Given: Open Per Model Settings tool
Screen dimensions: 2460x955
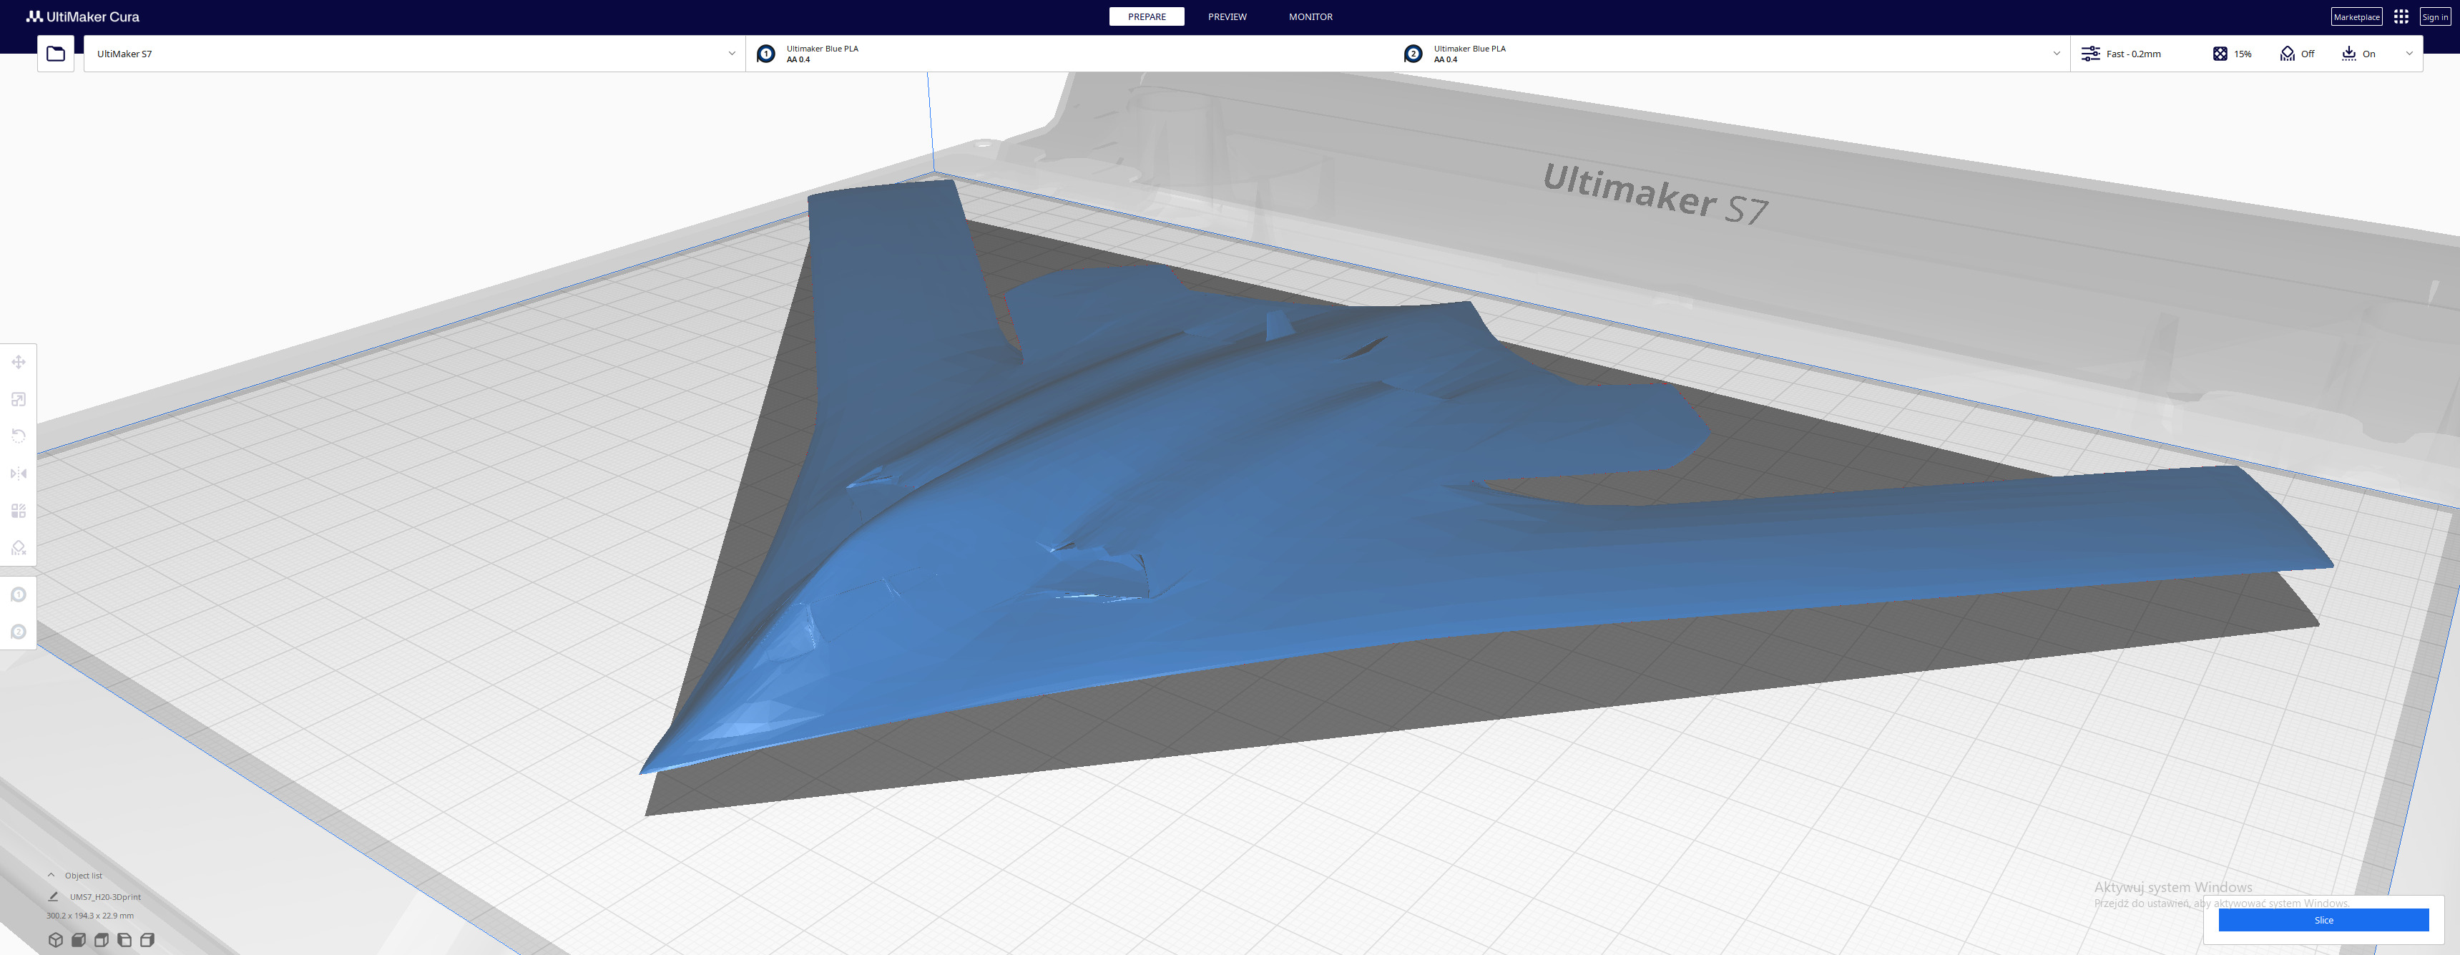Looking at the screenshot, I should (18, 511).
